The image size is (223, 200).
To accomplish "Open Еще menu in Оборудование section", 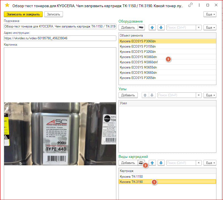I will [210, 28].
